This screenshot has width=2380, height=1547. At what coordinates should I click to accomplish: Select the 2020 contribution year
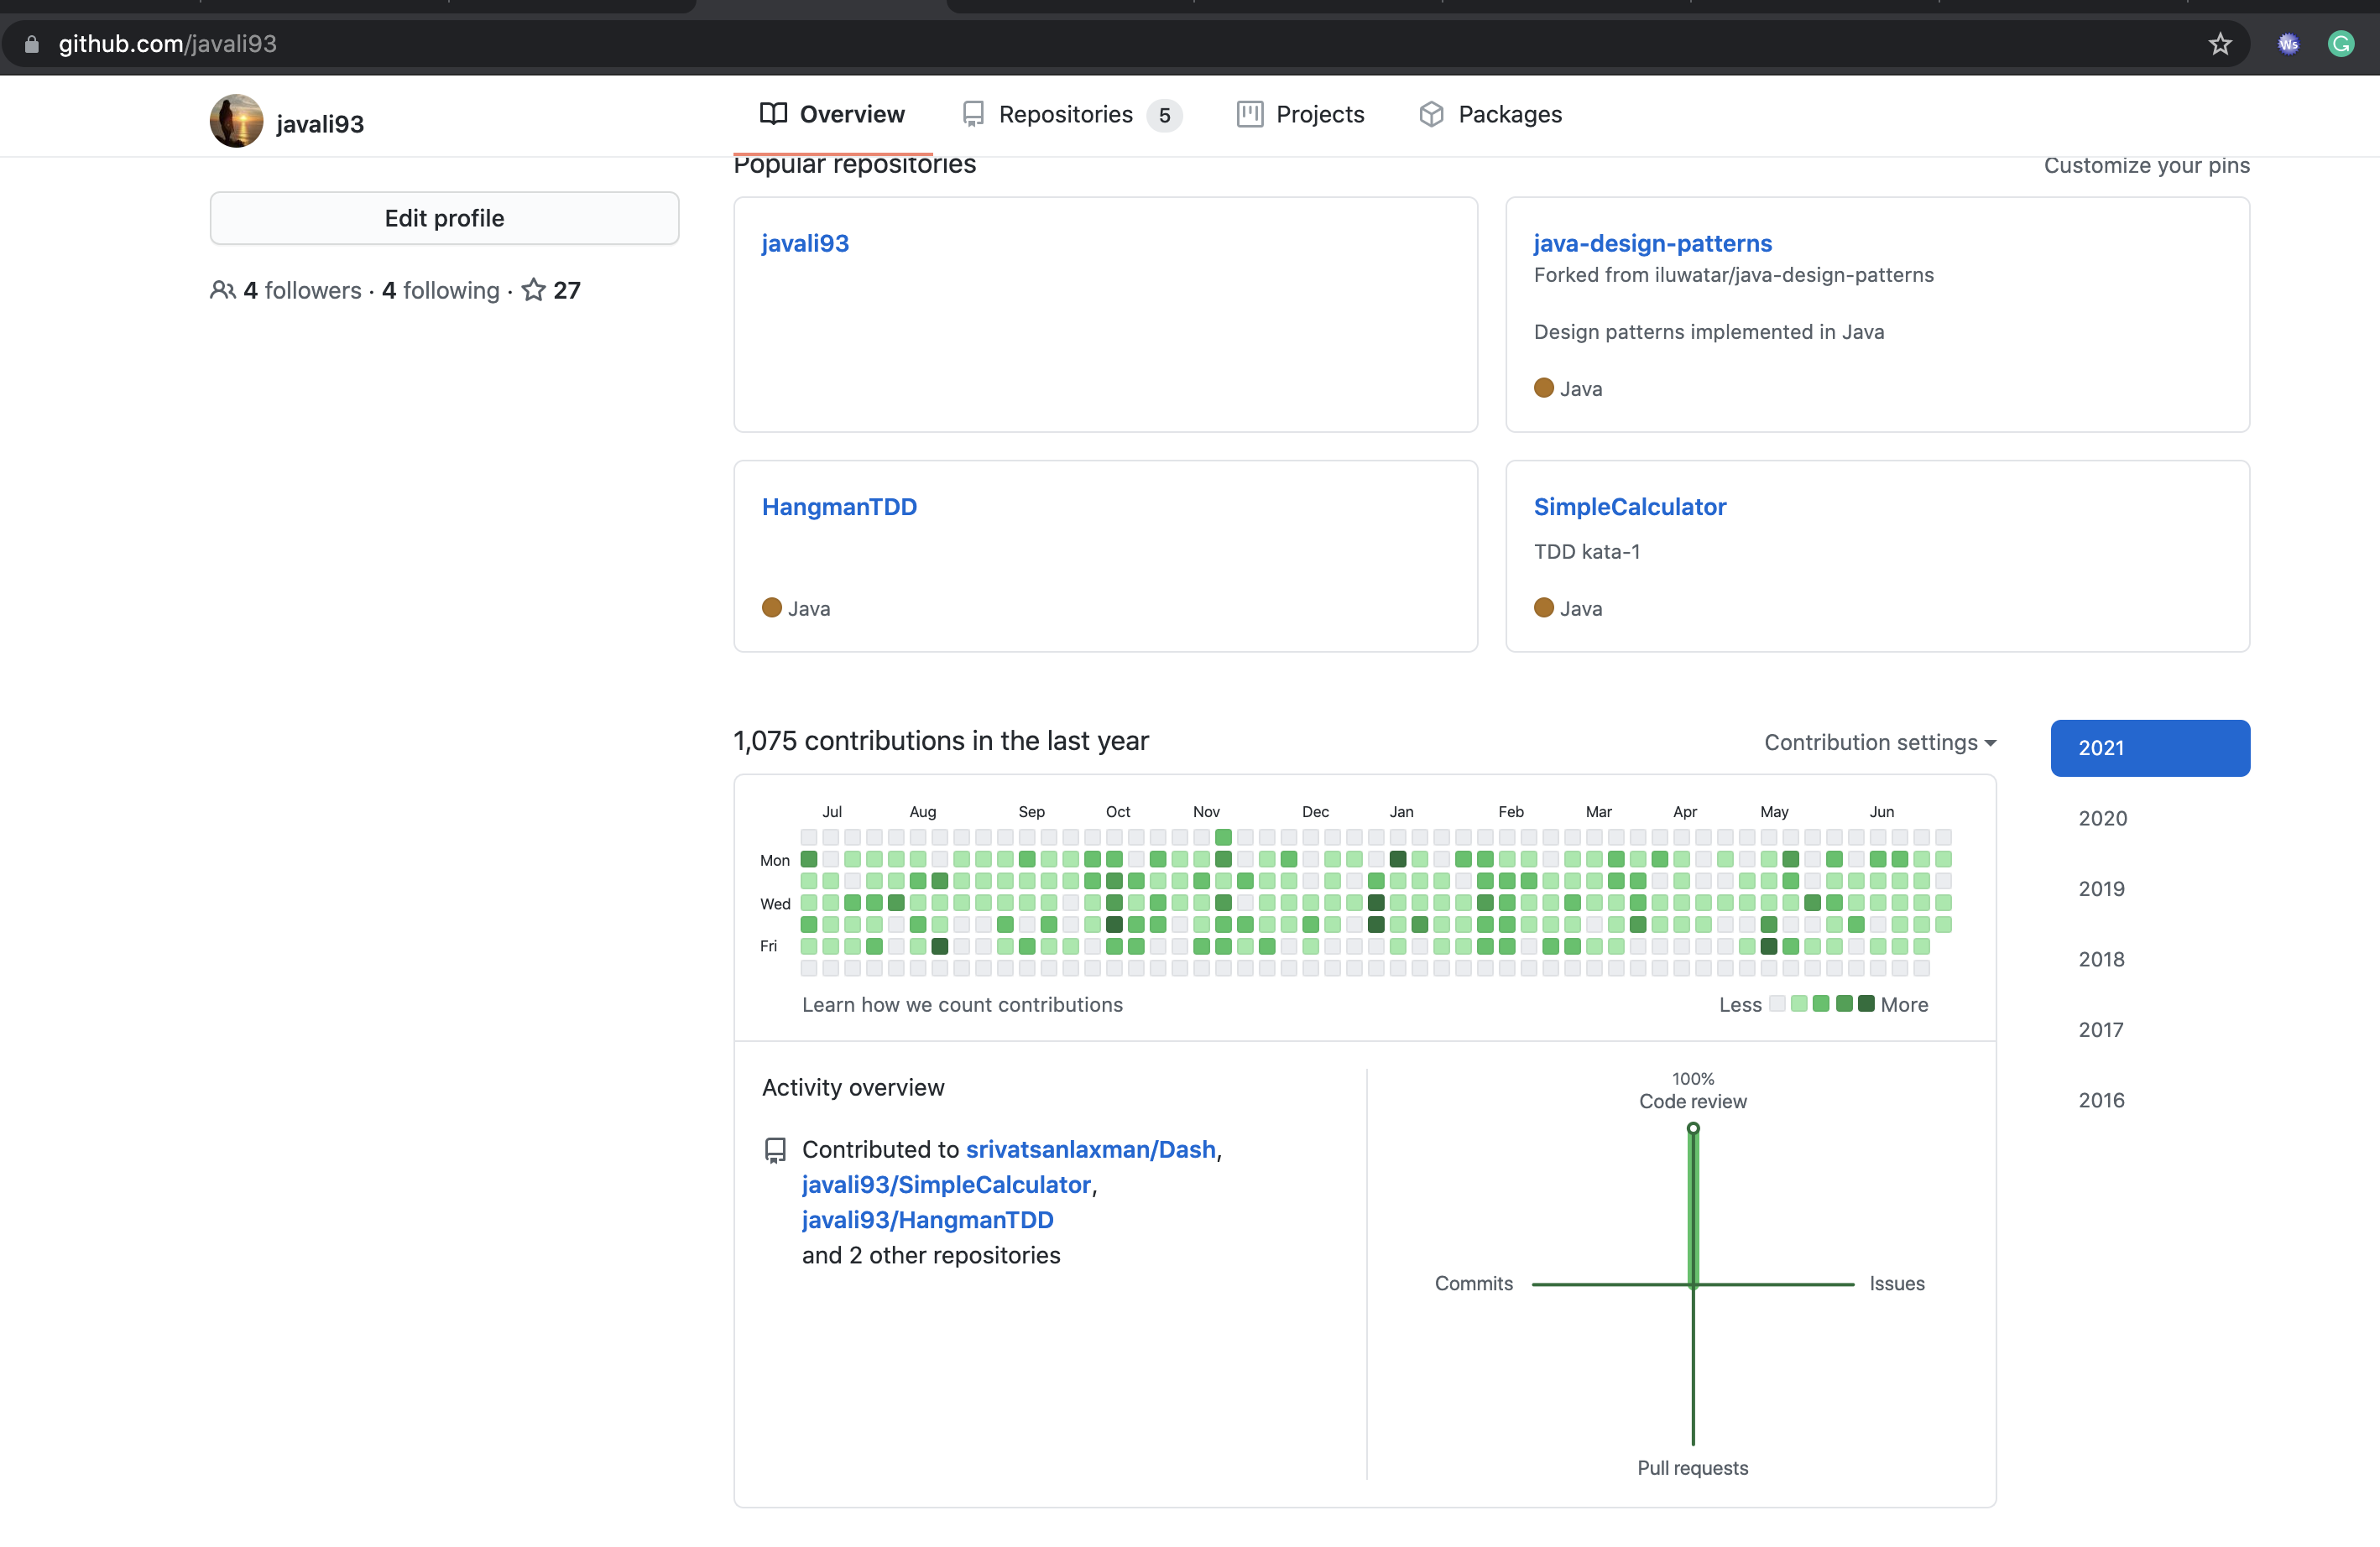pos(2102,819)
